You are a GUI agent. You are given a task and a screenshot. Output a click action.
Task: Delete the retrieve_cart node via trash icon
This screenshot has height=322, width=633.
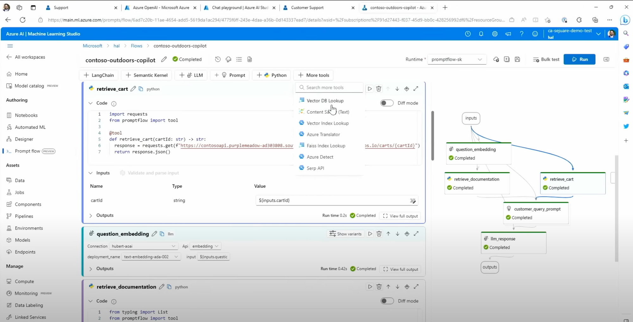(x=379, y=89)
